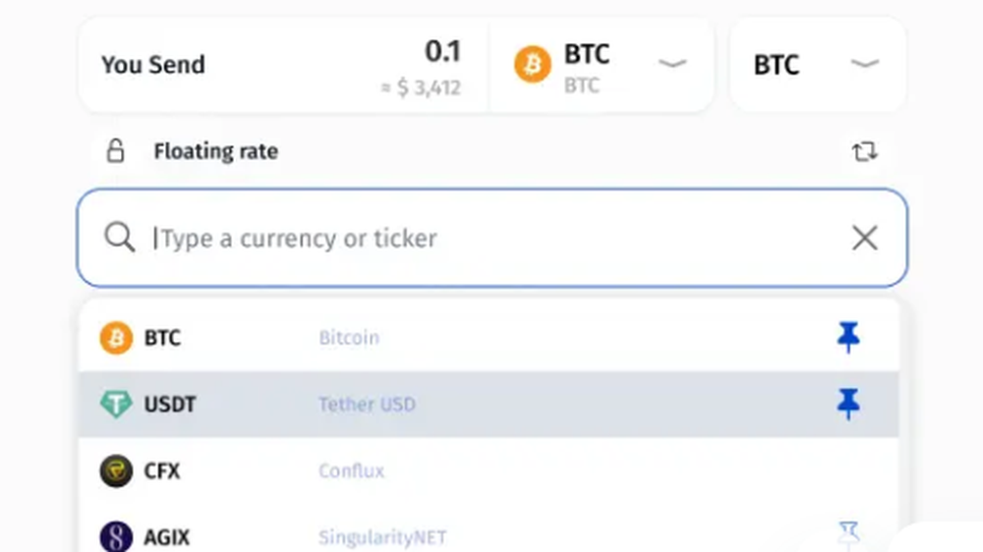
Task: Focus the currency or ticker search field
Action: (x=492, y=238)
